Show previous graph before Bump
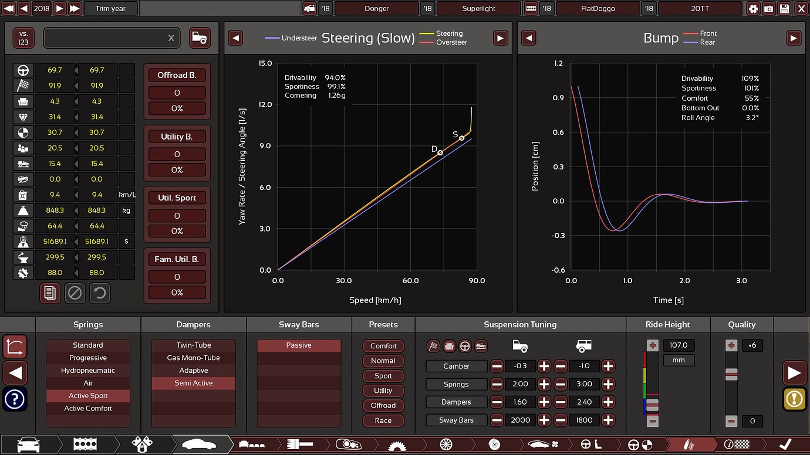 (528, 38)
